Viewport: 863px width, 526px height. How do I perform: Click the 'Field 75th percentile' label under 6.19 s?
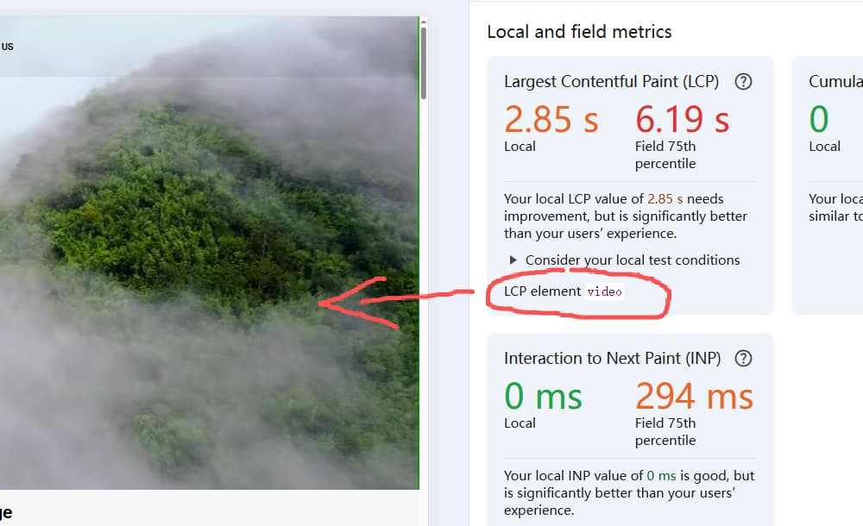pos(665,155)
